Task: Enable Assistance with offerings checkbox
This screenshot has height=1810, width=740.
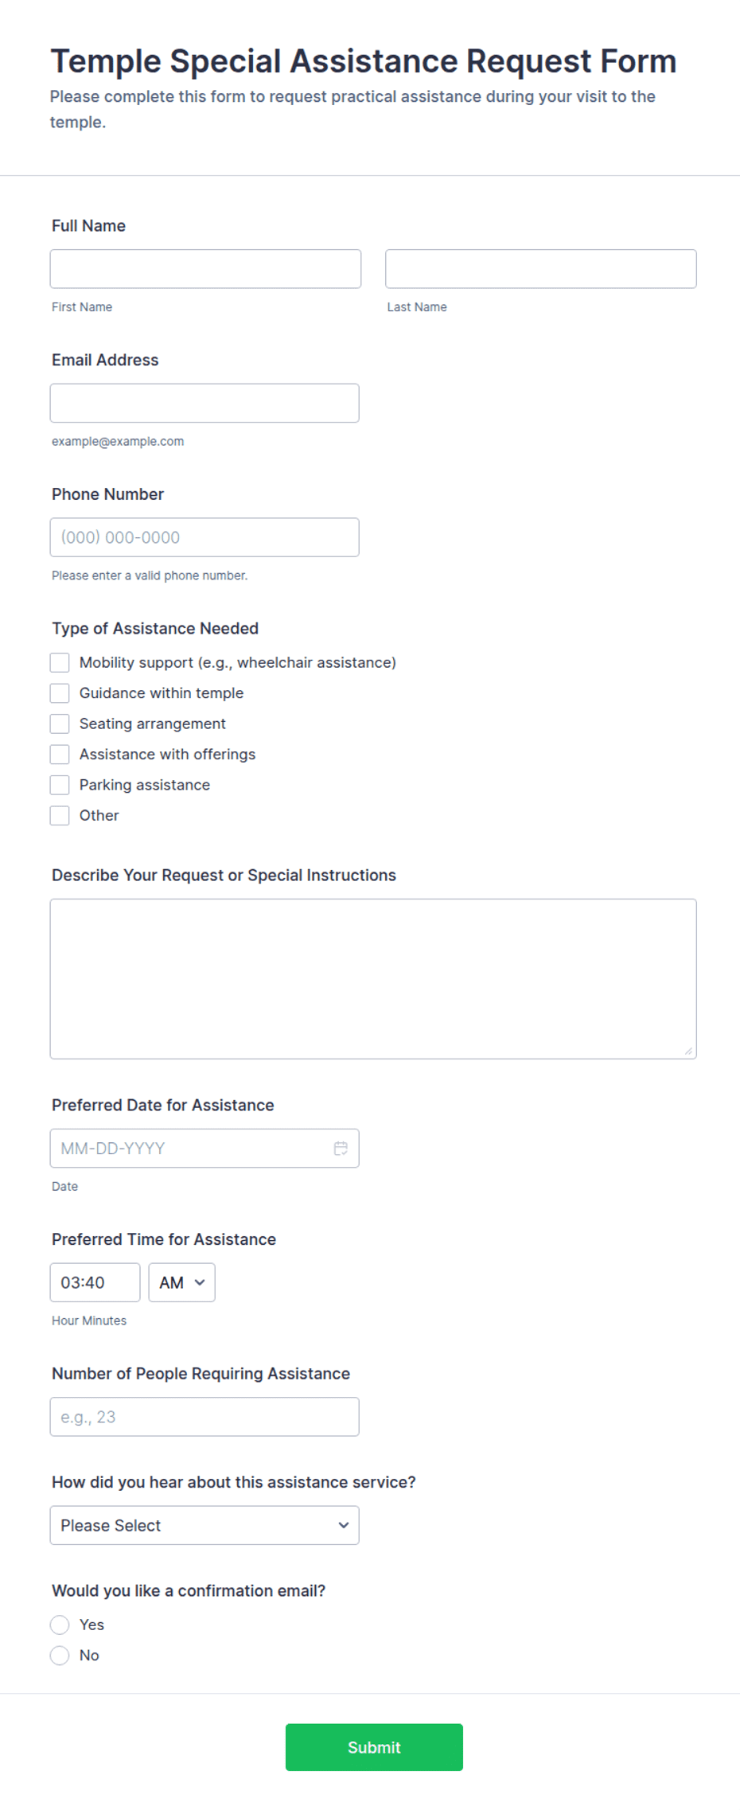Action: click(x=60, y=754)
